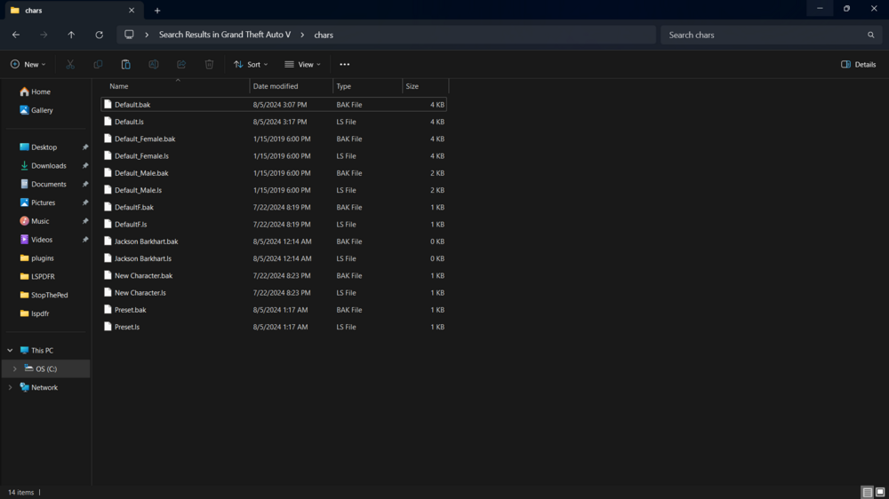
Task: Expand the Network tree node
Action: [x=10, y=387]
